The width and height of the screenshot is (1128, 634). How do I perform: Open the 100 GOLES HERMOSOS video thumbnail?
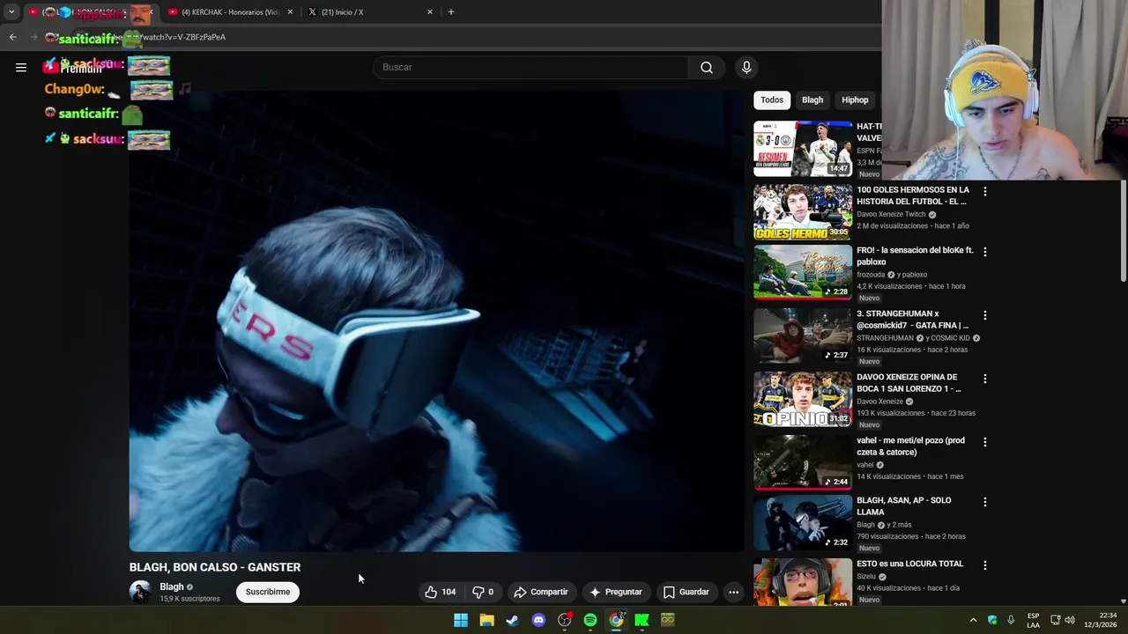coord(803,212)
